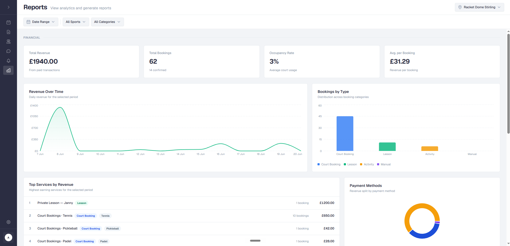Select the Total Revenue card
The image size is (510, 246).
click(81, 61)
